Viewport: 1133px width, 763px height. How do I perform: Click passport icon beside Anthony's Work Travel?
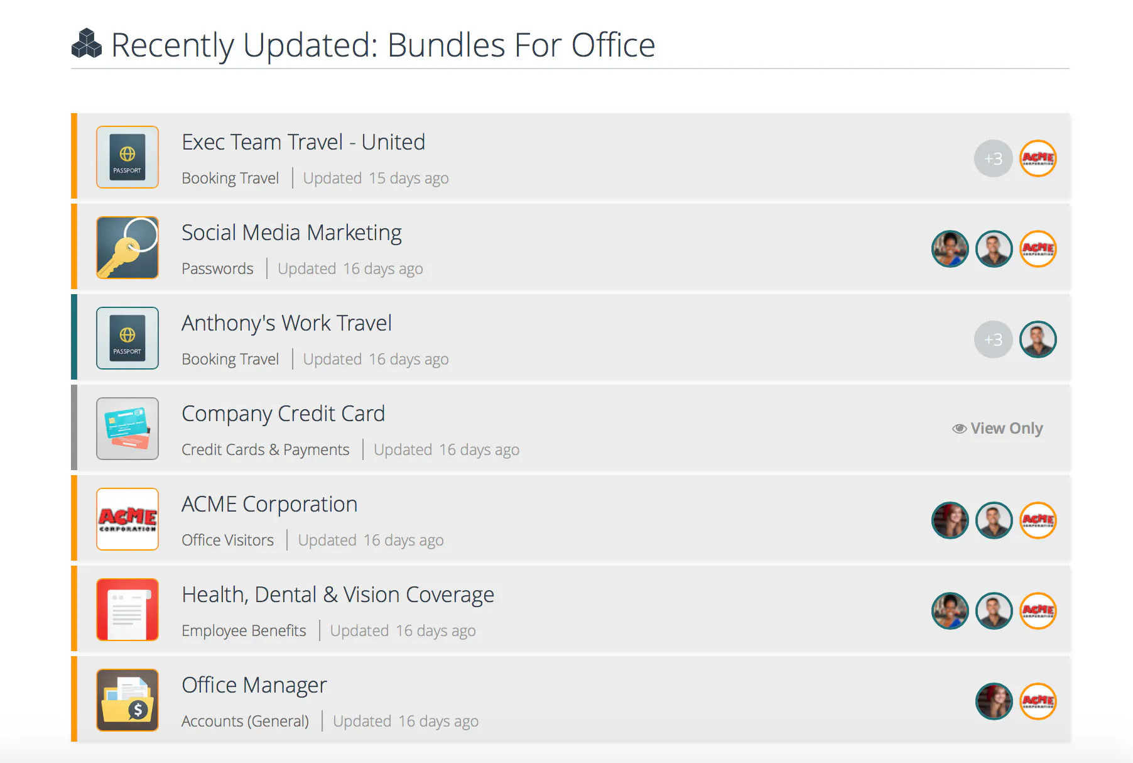pyautogui.click(x=127, y=338)
